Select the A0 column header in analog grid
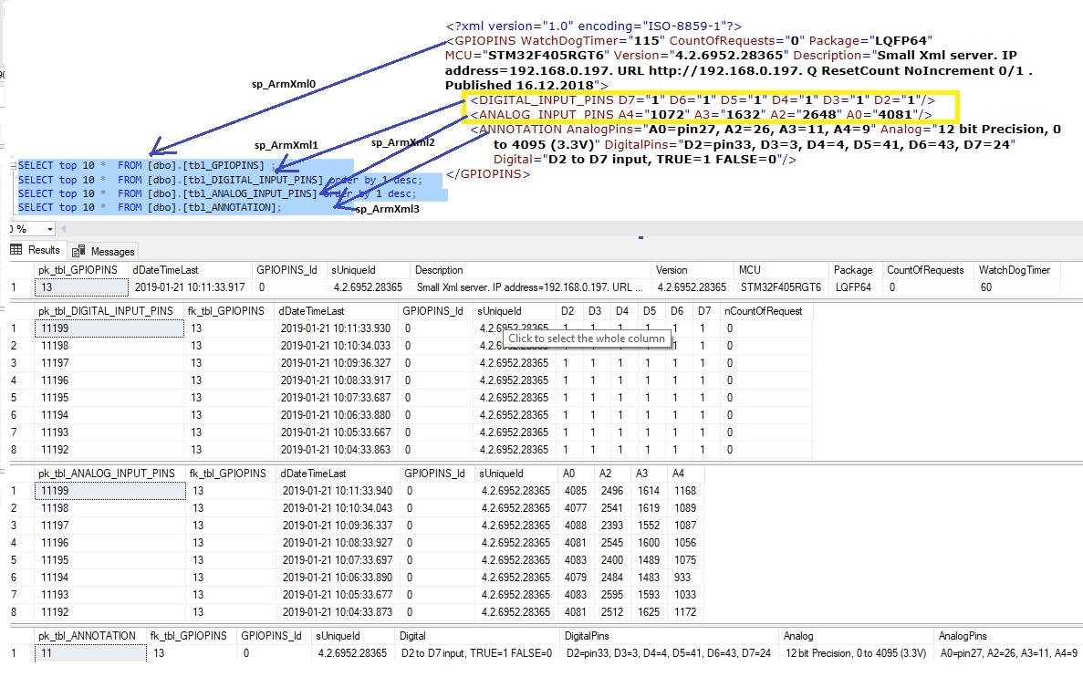 pos(569,474)
